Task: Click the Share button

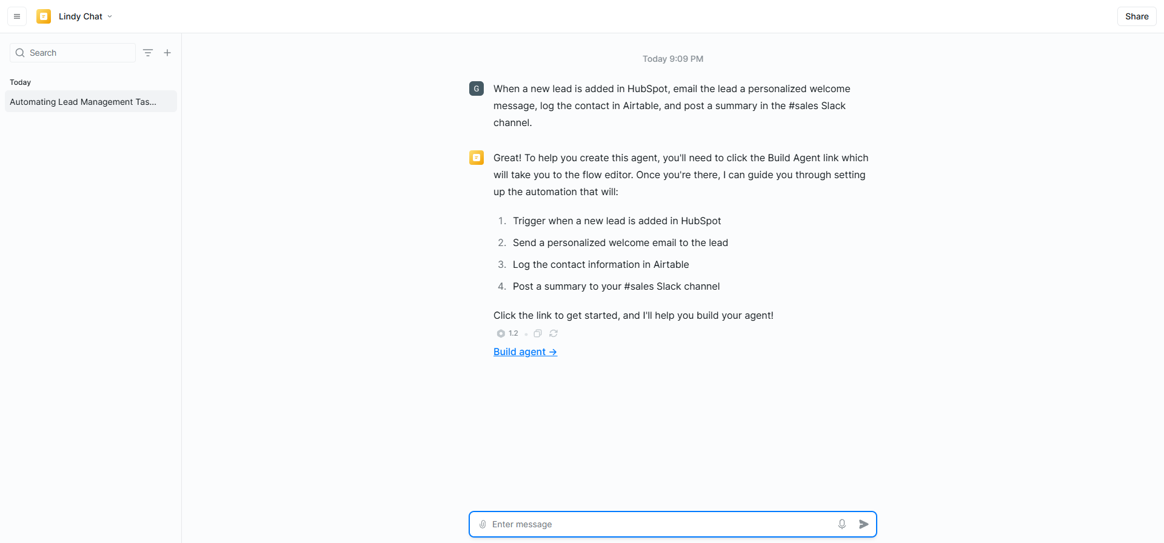Action: (1137, 16)
